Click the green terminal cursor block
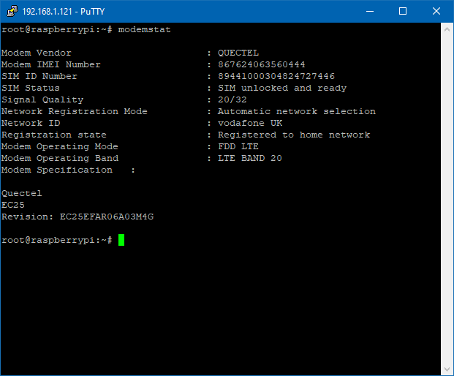Screen dimensions: 454x376 pyautogui.click(x=121, y=240)
